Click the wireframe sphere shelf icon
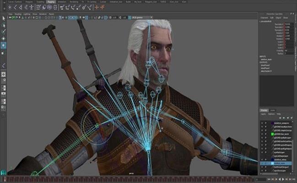 [49, 7]
